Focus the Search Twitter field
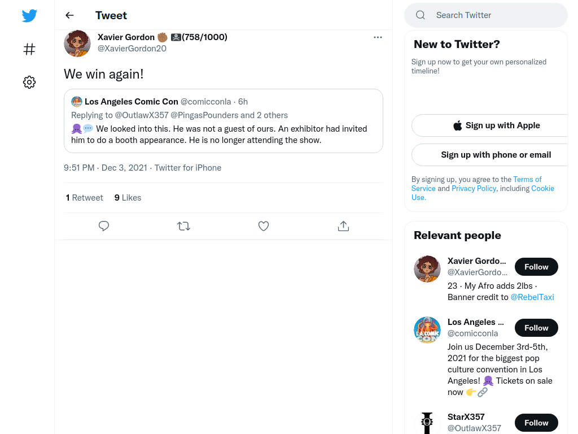Screen dimensions: 578x434 [x=486, y=15]
